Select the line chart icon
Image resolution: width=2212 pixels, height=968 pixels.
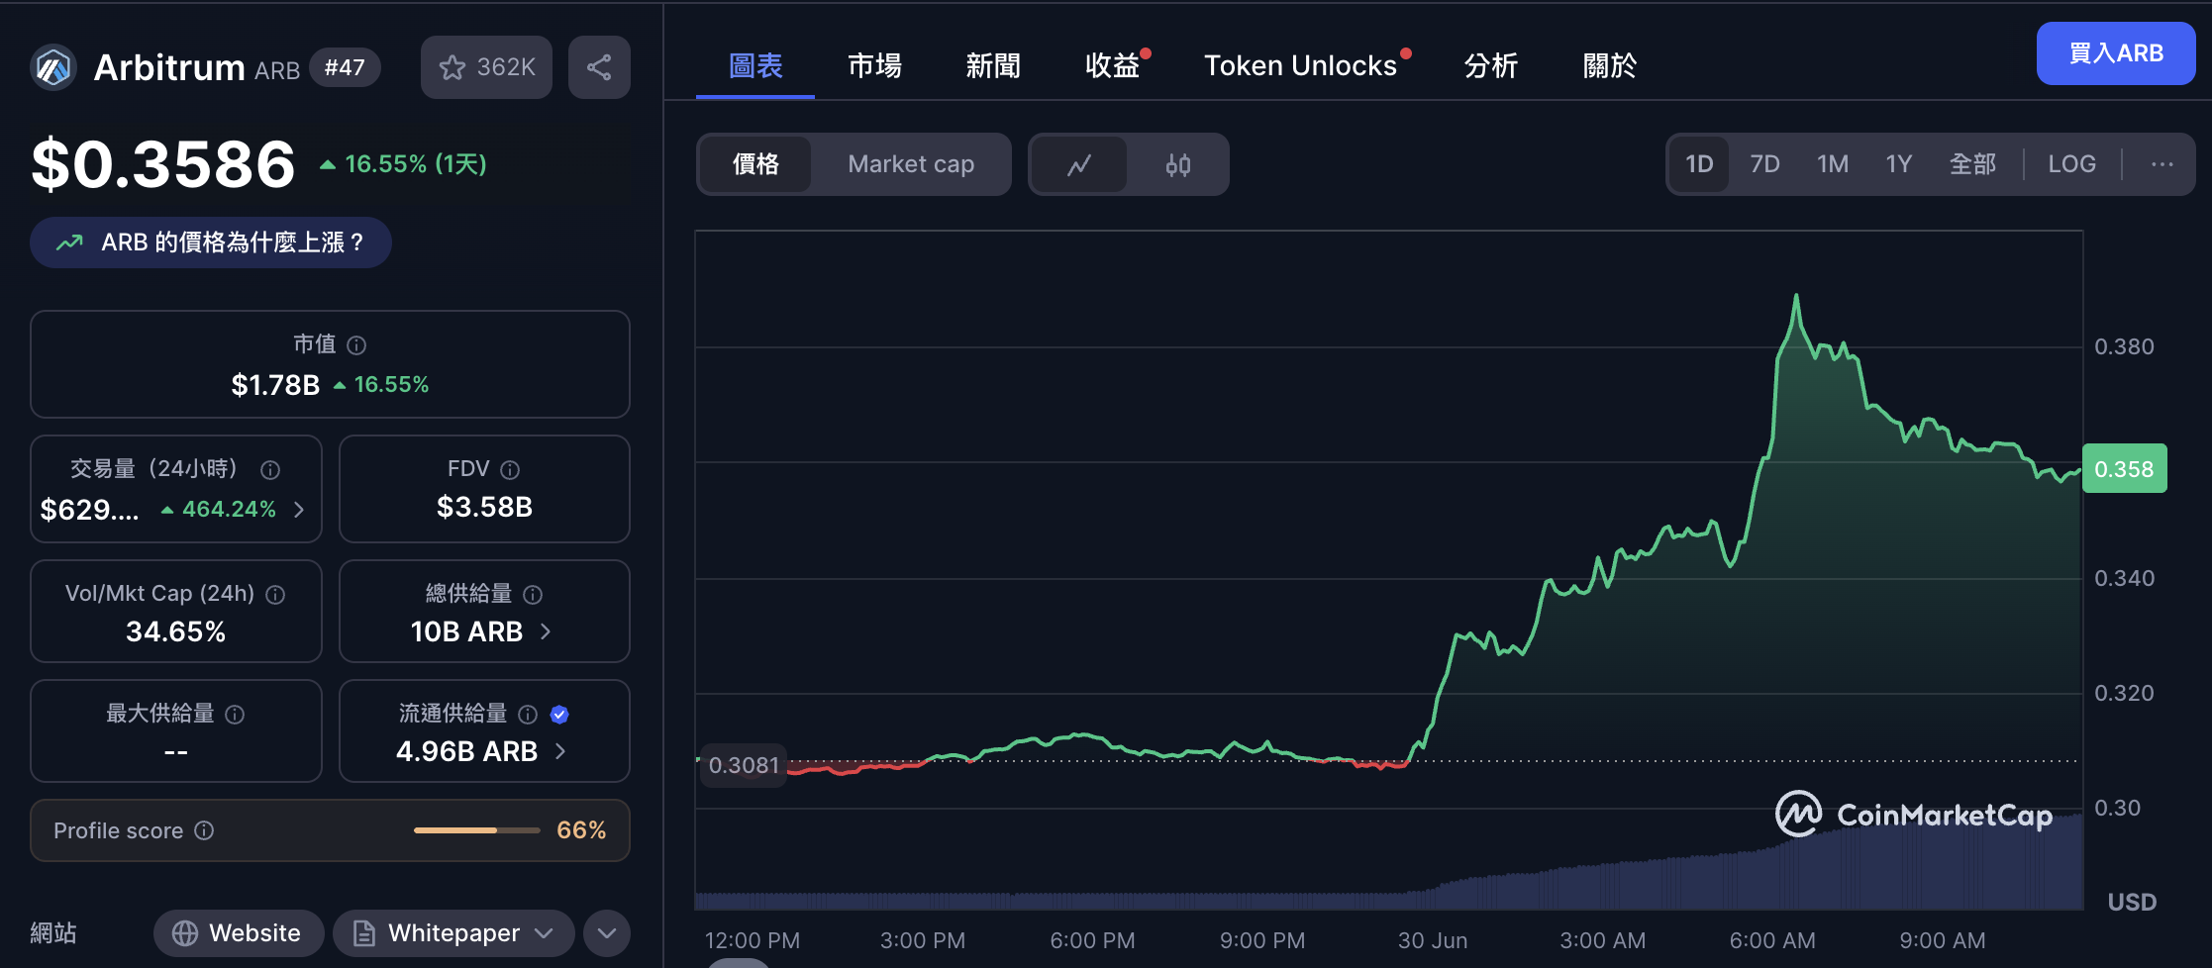coord(1078,163)
